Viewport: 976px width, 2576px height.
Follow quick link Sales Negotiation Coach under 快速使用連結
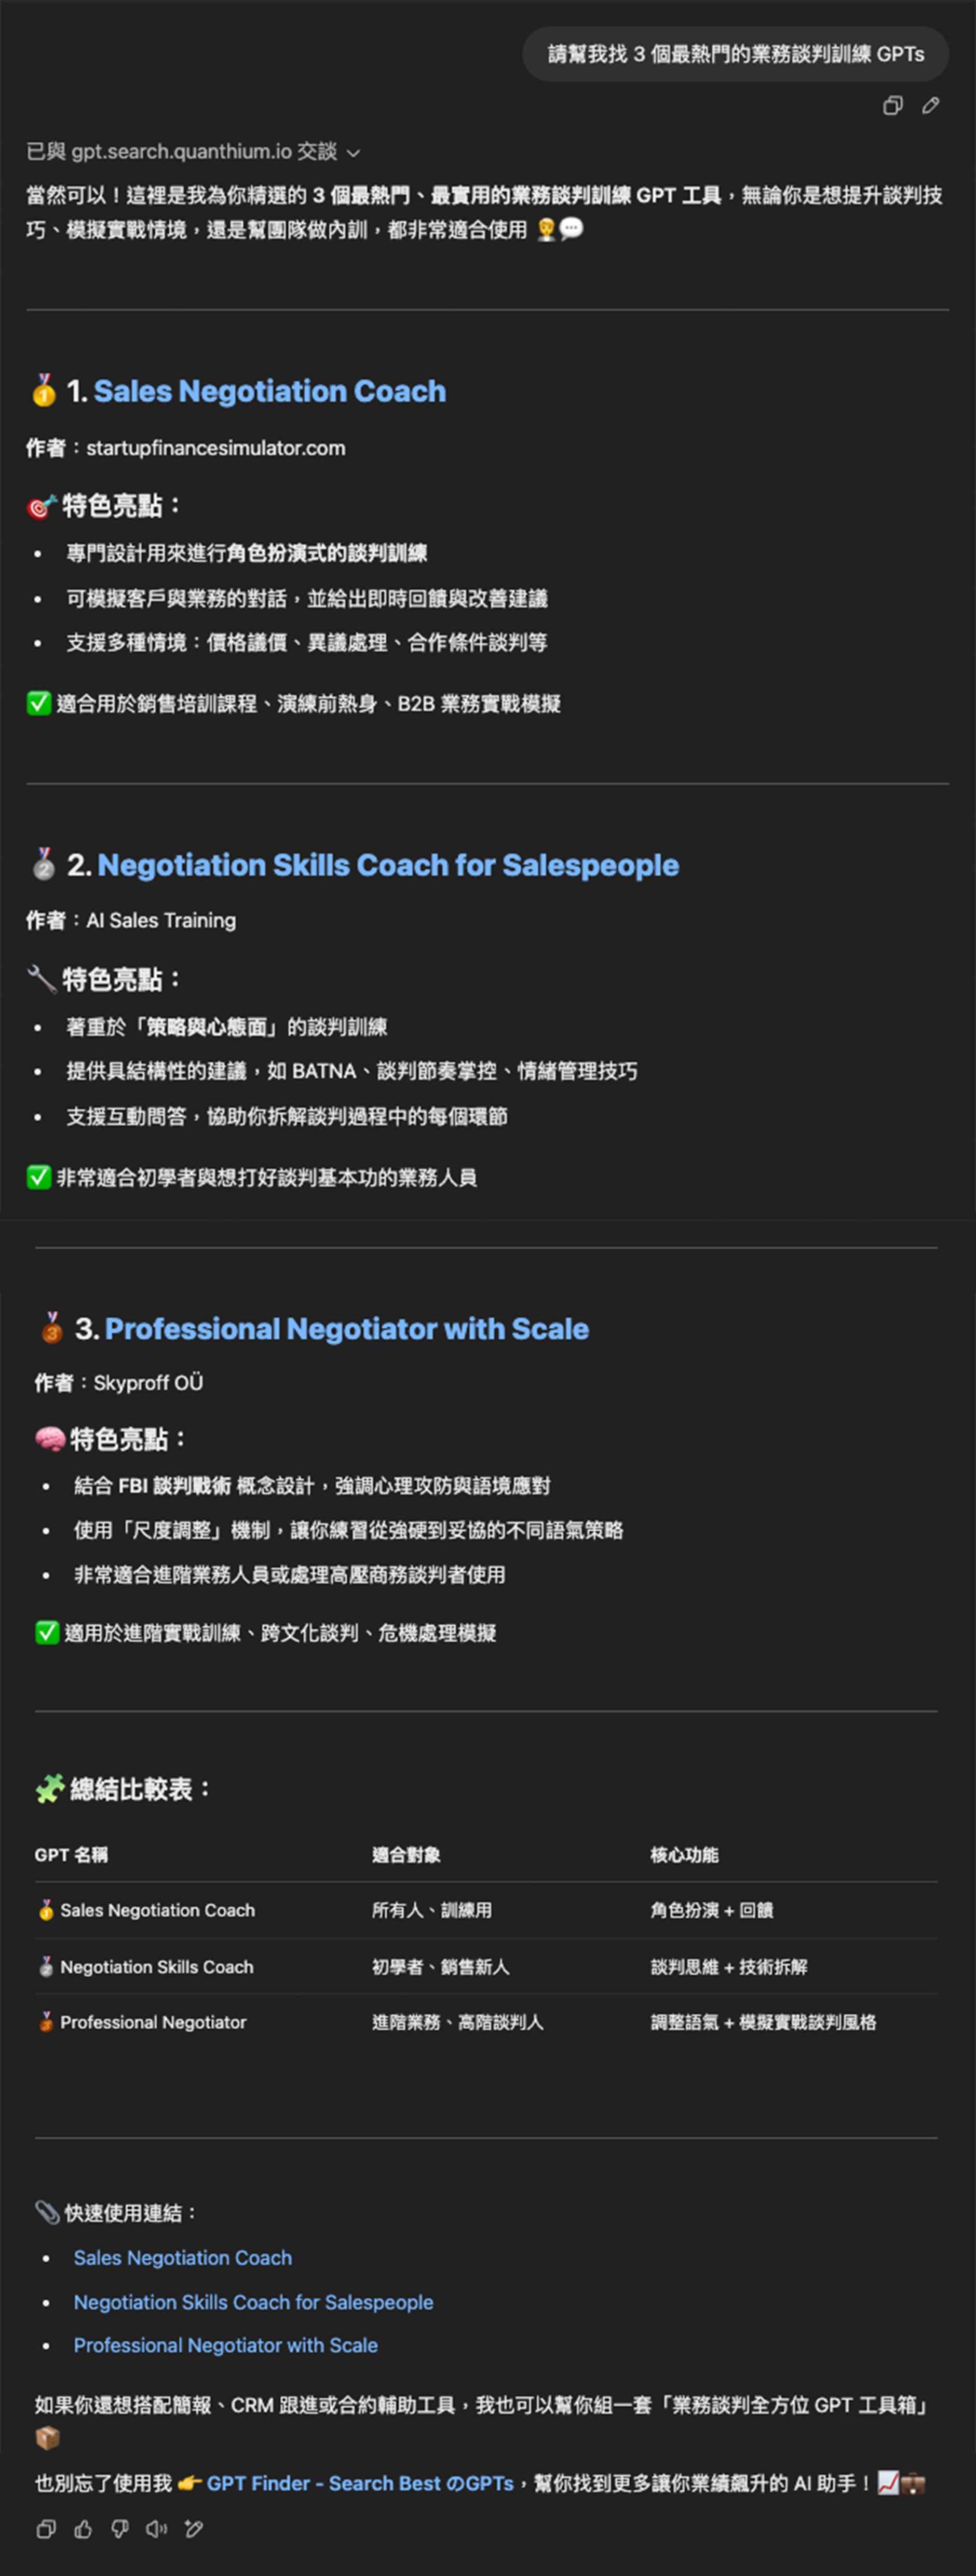(183, 2257)
